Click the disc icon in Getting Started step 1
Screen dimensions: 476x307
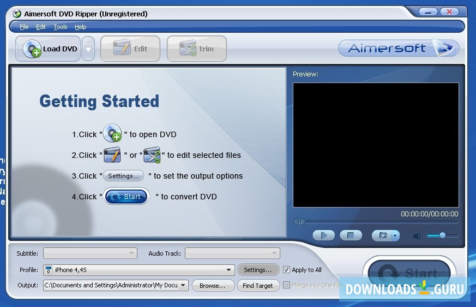(113, 133)
